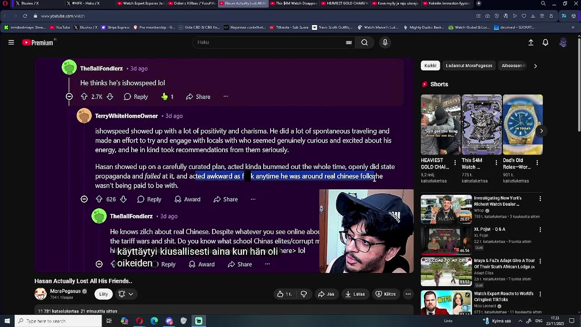Go back in browser history

click(x=5, y=16)
